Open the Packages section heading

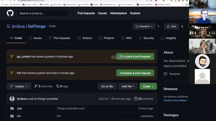(x=171, y=115)
